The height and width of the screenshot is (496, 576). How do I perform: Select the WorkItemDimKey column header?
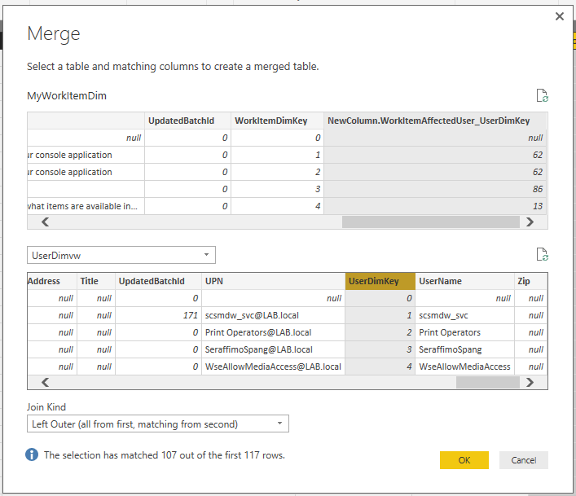(276, 121)
